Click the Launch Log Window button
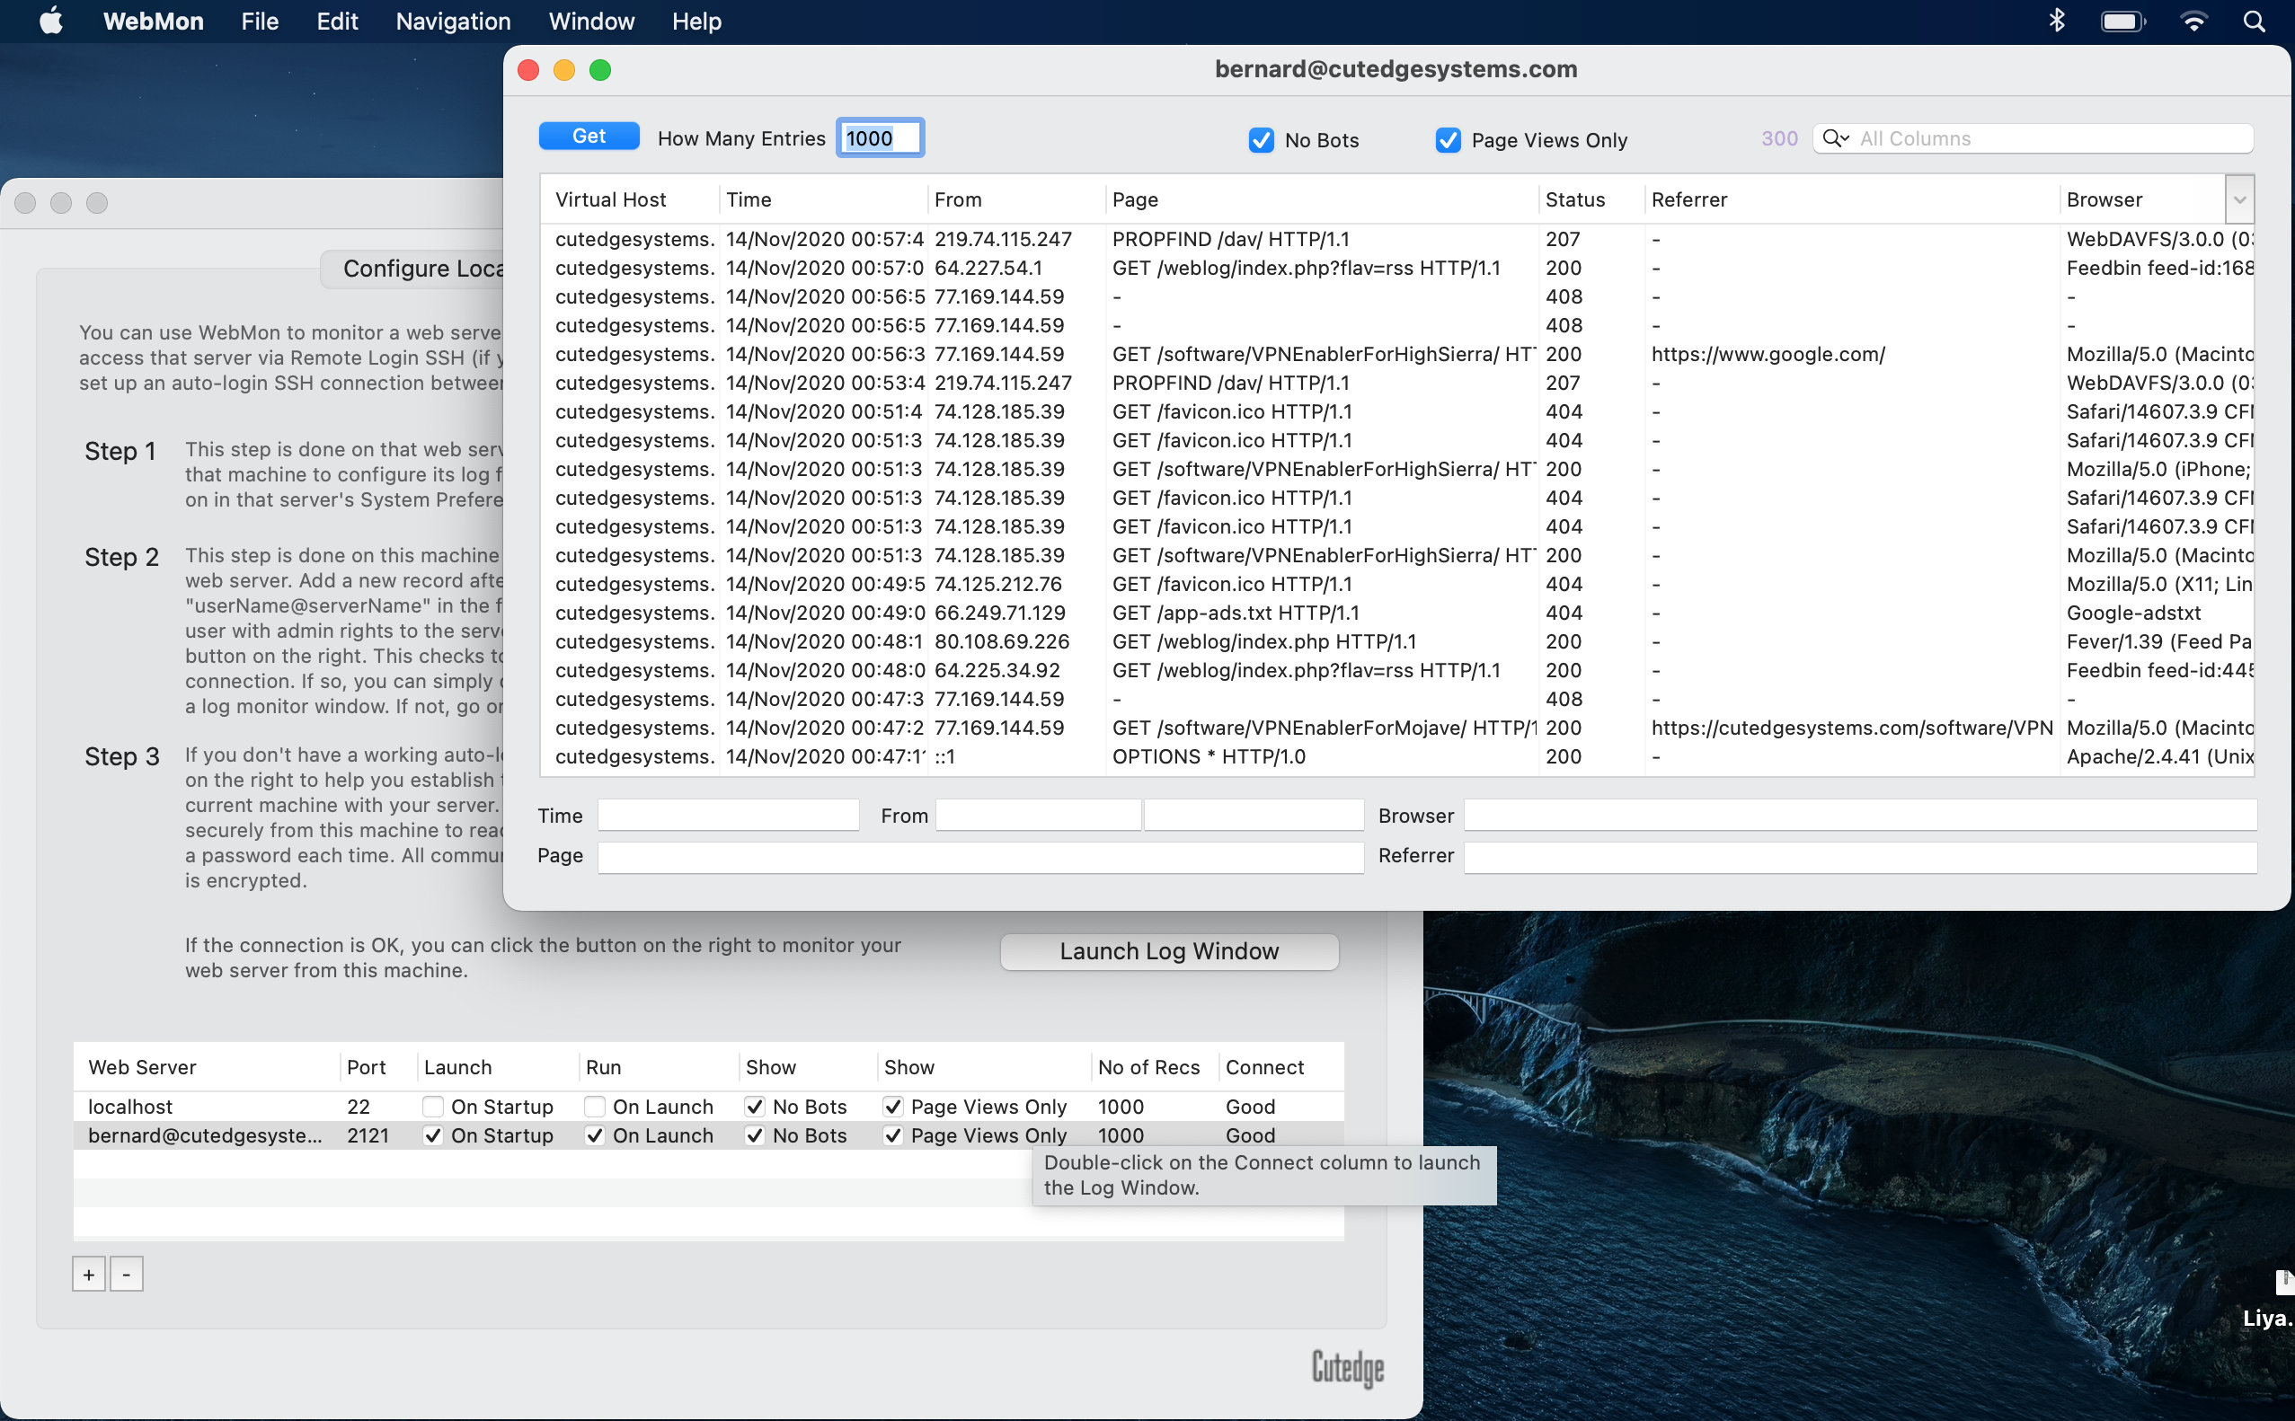 click(1169, 951)
